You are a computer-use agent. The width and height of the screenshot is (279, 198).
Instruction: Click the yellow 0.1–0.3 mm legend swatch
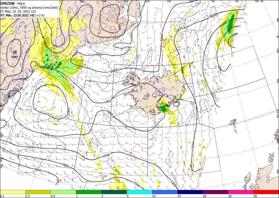click(13, 192)
